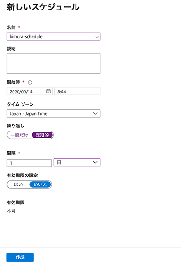Select the 定期的 recurrence option
The width and height of the screenshot is (181, 267).
tap(42, 135)
